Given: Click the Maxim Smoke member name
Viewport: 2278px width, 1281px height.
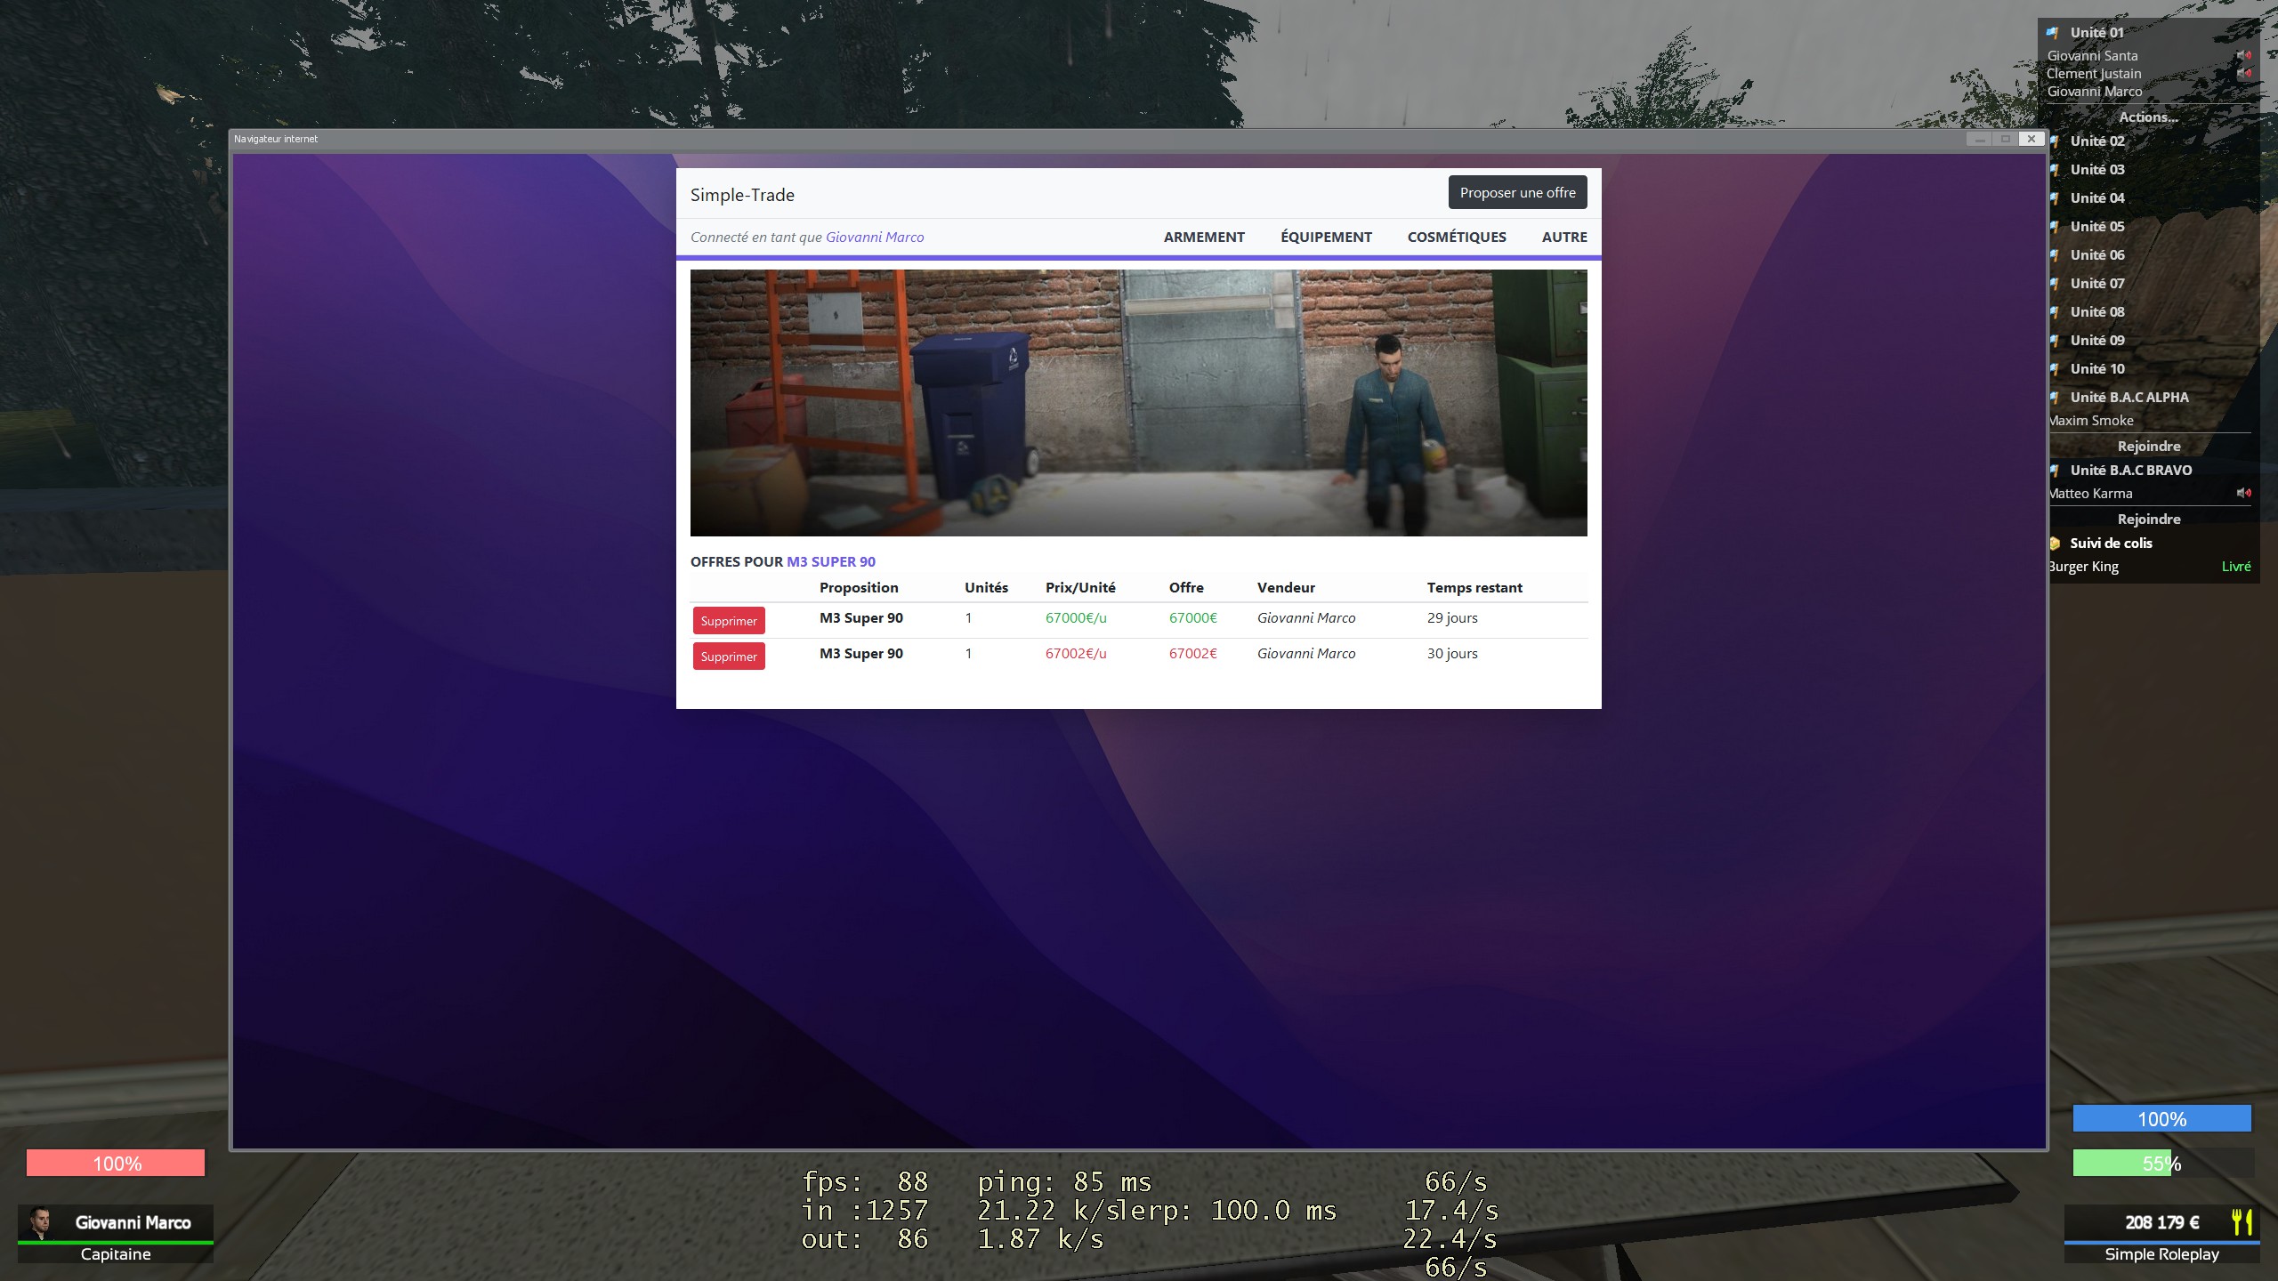Looking at the screenshot, I should point(2091,420).
